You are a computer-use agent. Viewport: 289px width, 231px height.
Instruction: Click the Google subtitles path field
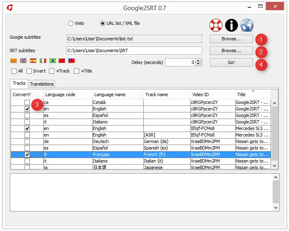click(x=134, y=39)
